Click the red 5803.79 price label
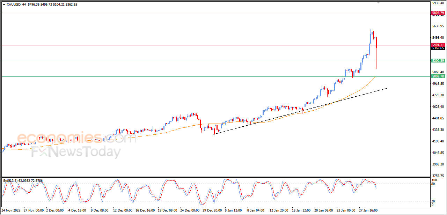The image size is (447, 215). tap(438, 13)
